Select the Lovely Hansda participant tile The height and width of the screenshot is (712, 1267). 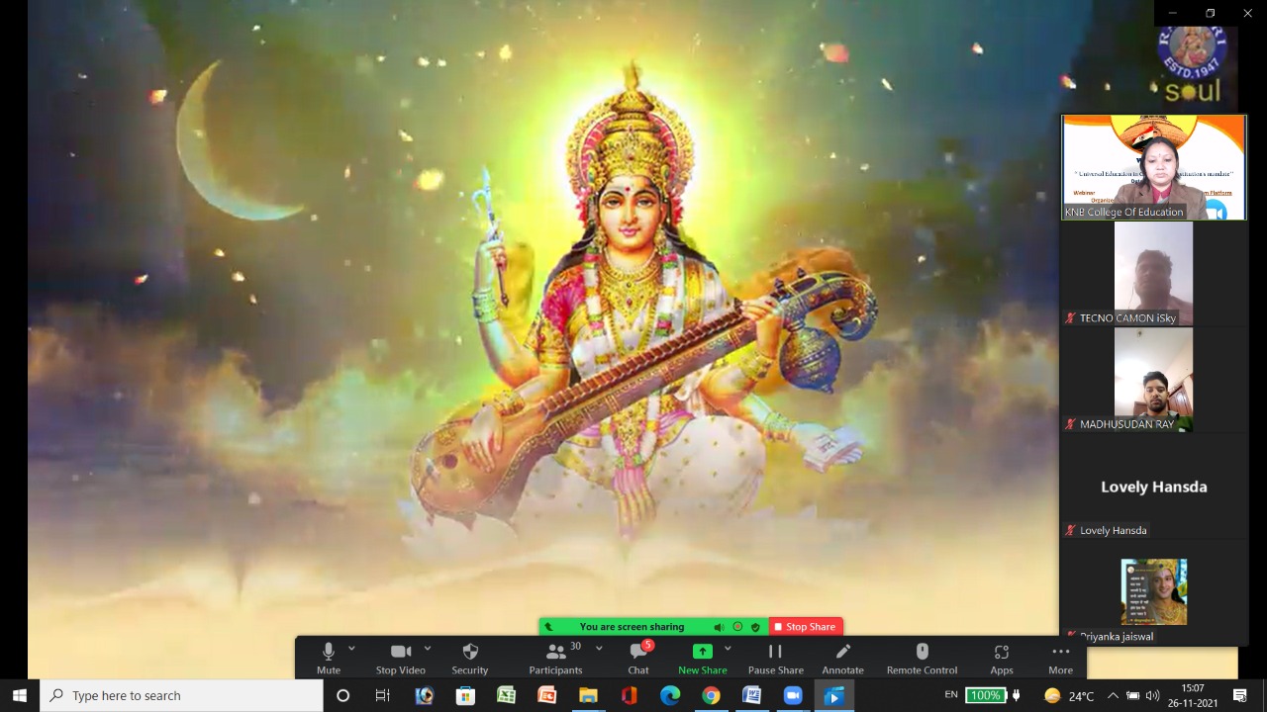(x=1154, y=487)
